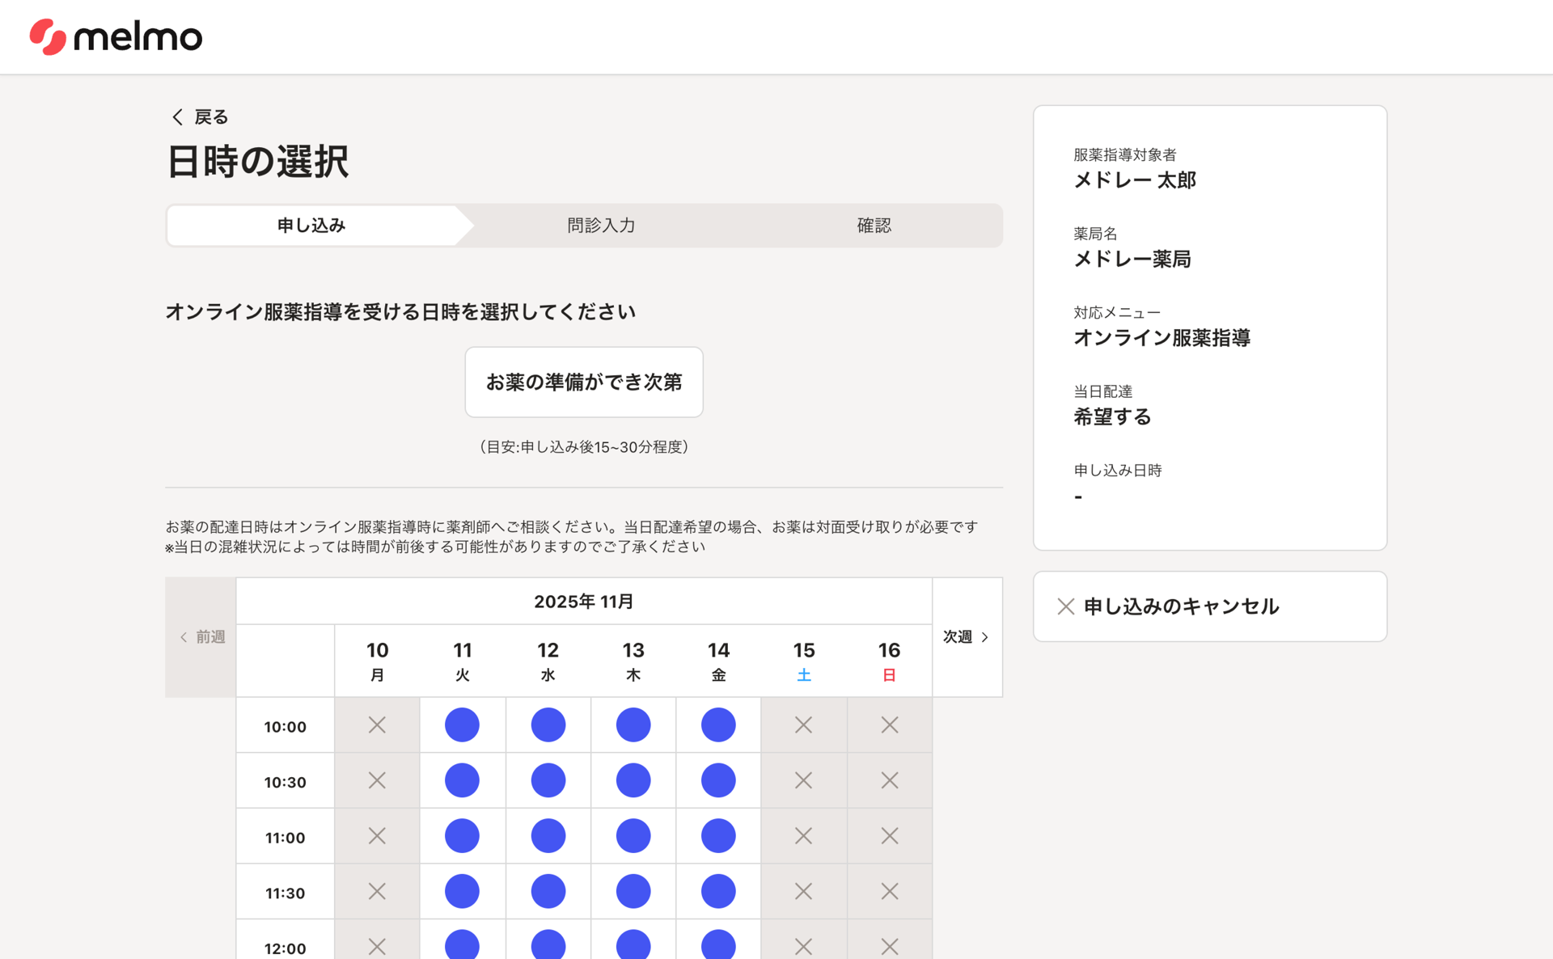Image resolution: width=1553 pixels, height=959 pixels.
Task: Select blue circle slot Tuesday 11 at 10:00
Action: [x=462, y=725]
